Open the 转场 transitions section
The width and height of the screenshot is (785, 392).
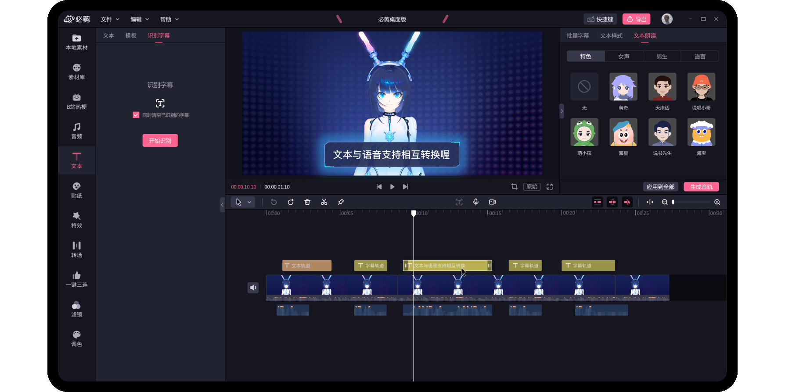(x=76, y=249)
